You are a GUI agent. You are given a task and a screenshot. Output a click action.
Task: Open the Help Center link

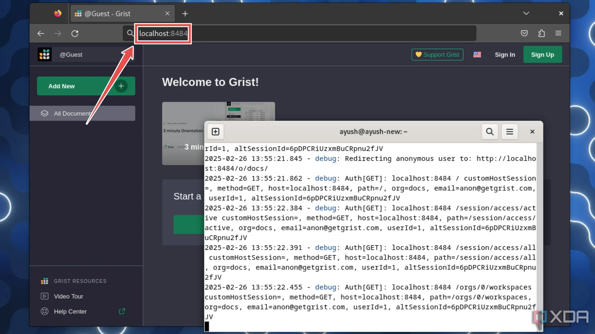pyautogui.click(x=70, y=311)
